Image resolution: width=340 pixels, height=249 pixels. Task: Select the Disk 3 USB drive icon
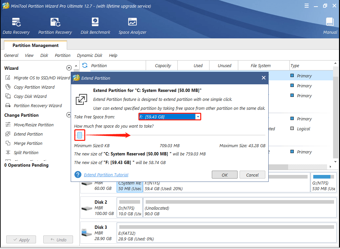coord(87,233)
